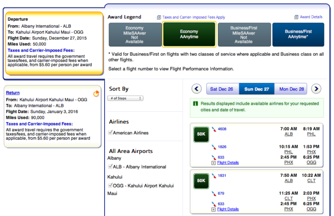
Task: Click the orange refresh icon in Return panel
Action: tap(96, 93)
